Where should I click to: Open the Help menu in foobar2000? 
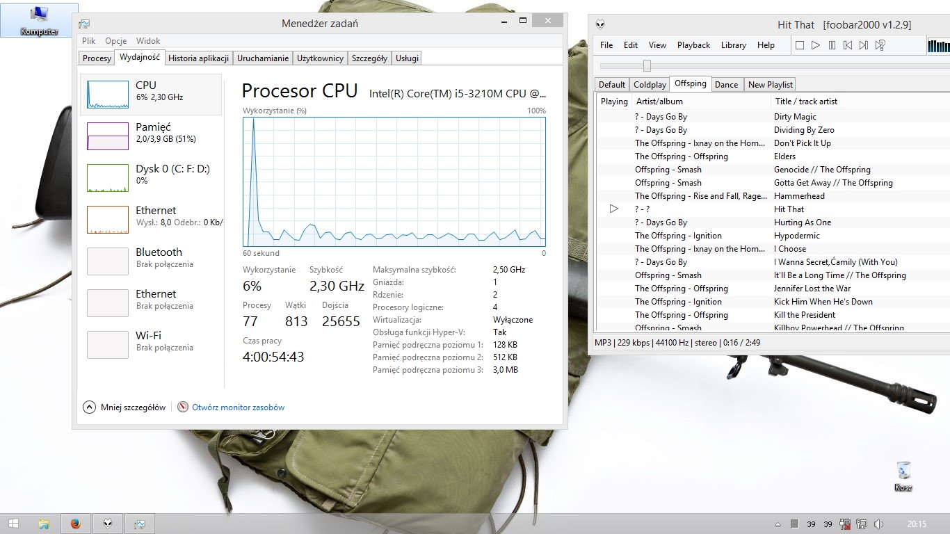766,45
